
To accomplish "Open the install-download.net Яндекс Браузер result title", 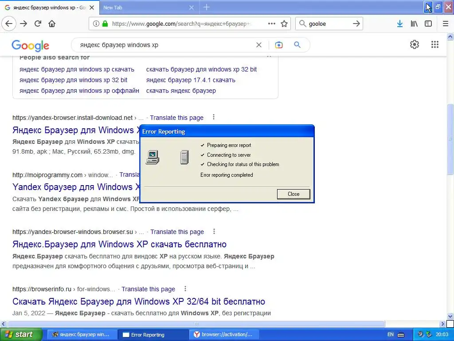I will coord(76,130).
